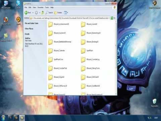Click the Blizzard_CombatLog folder
161x121 pixels.
[90, 59]
